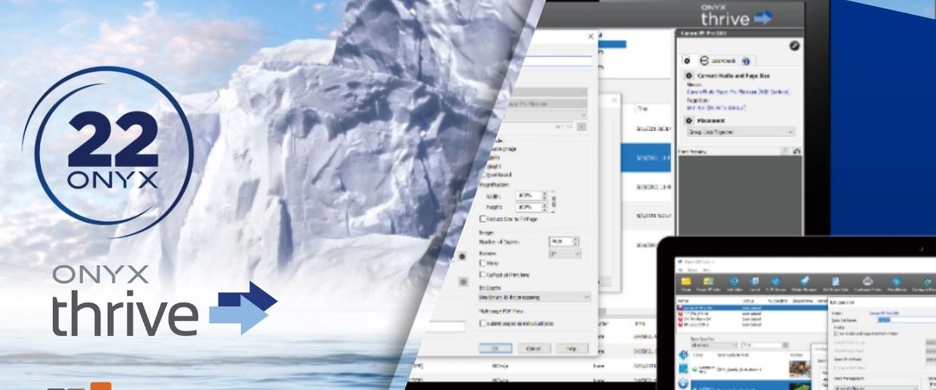The height and width of the screenshot is (390, 936).
Task: Click the blue globe icon in the tablet sidebar
Action: click(x=683, y=384)
